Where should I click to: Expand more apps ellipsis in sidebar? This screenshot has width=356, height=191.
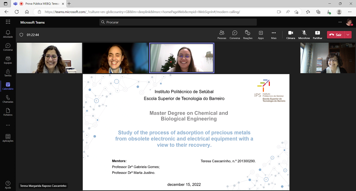pos(8,125)
